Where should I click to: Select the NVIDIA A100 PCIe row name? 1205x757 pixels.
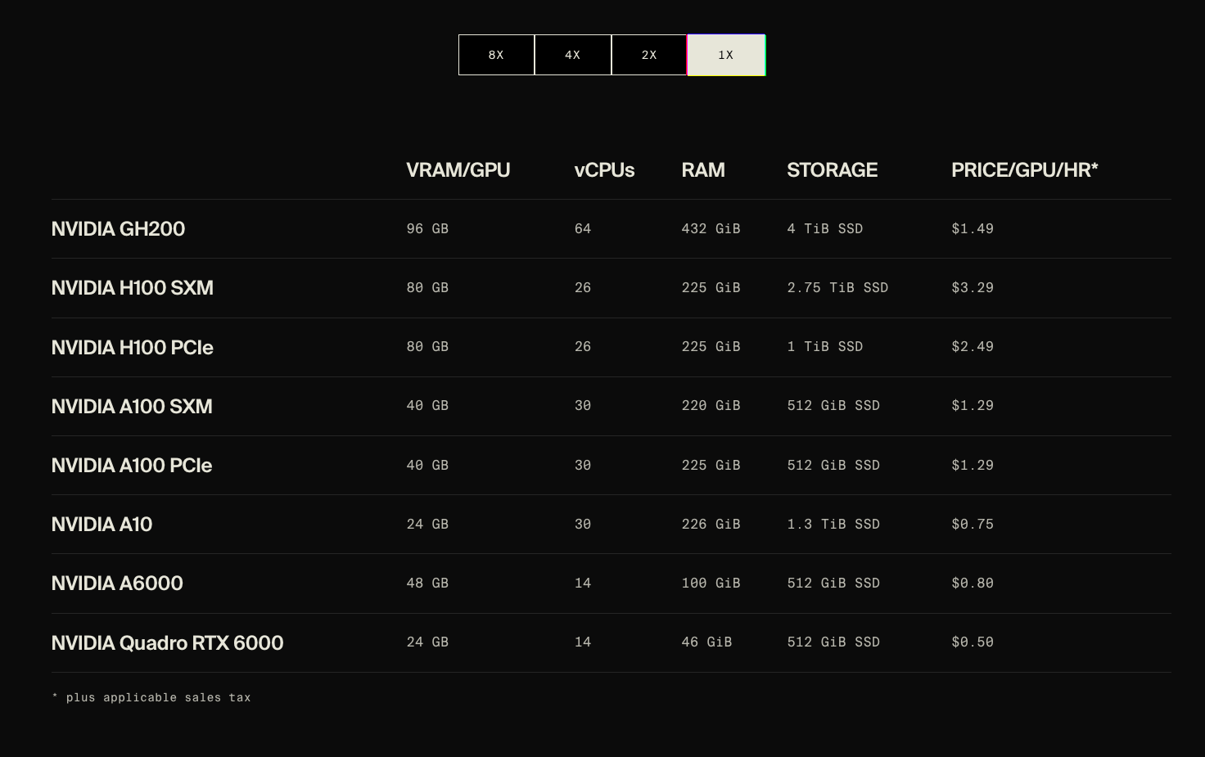click(132, 466)
